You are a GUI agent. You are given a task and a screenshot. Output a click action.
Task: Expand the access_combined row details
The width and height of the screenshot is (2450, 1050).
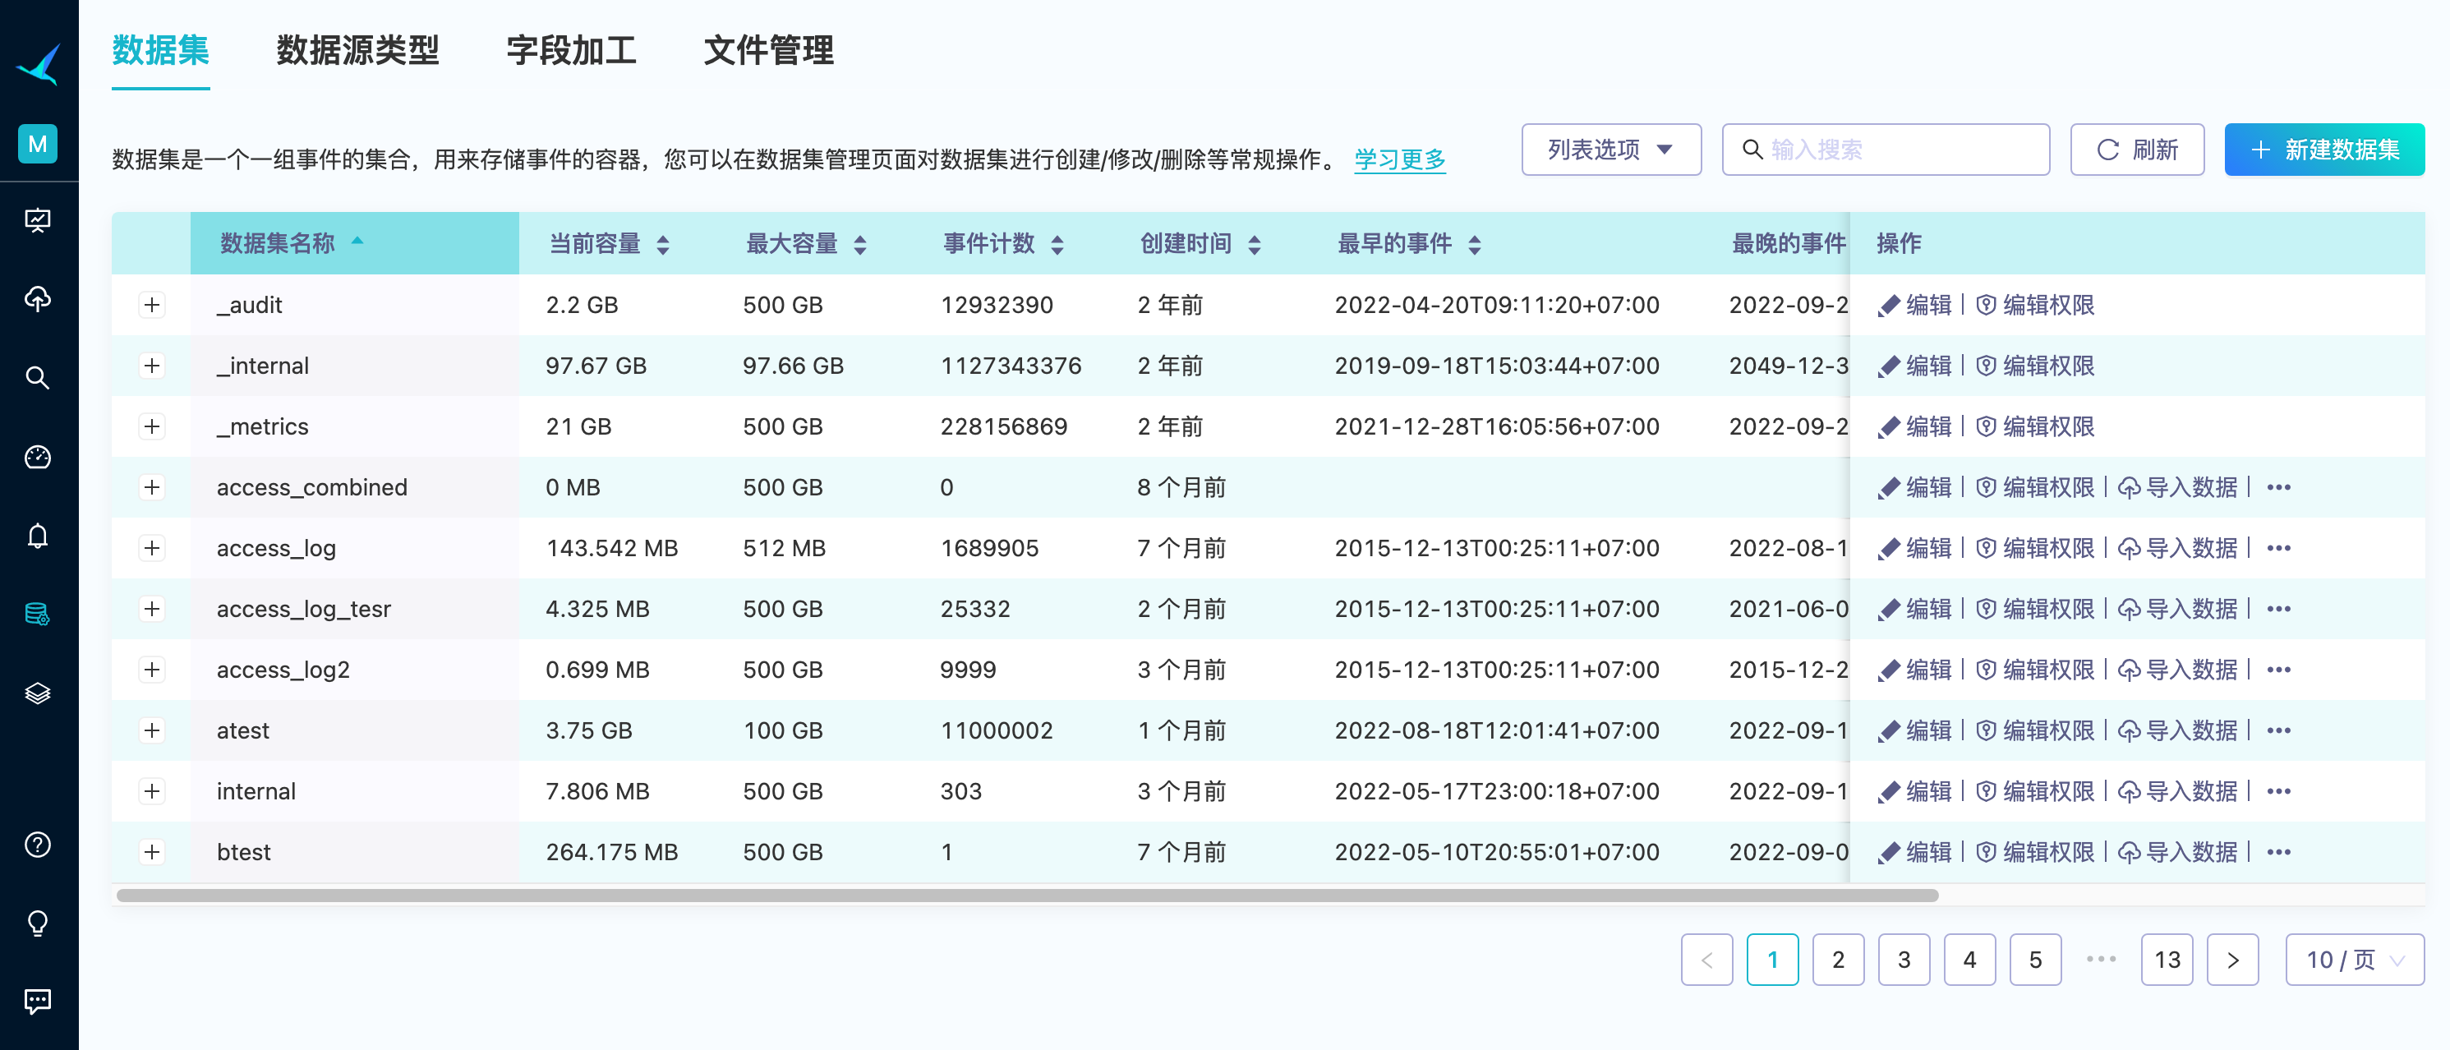click(x=152, y=487)
